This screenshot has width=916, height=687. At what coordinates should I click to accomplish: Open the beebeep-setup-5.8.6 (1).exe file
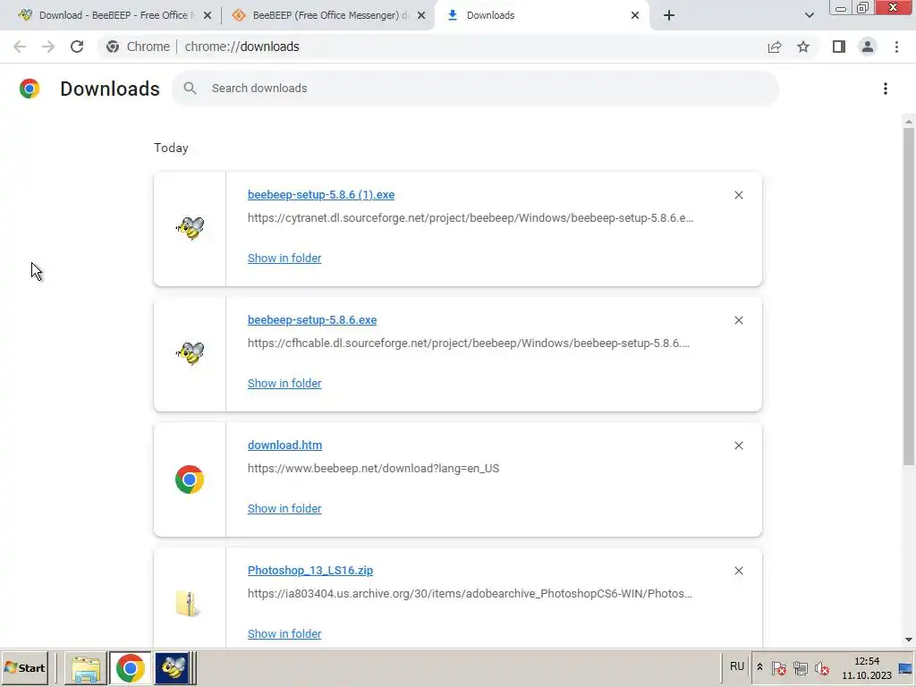pyautogui.click(x=321, y=194)
